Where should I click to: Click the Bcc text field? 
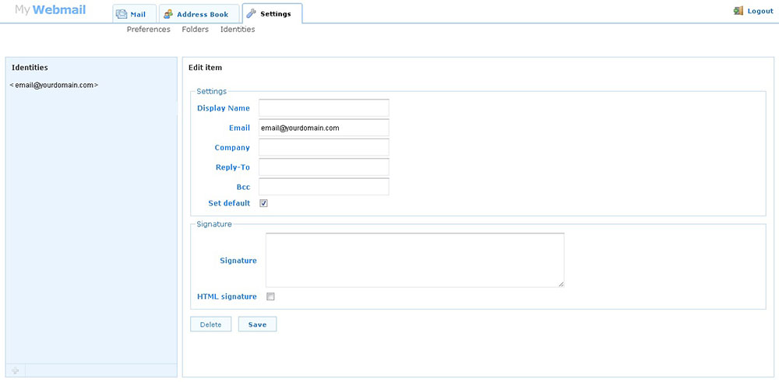click(x=323, y=187)
